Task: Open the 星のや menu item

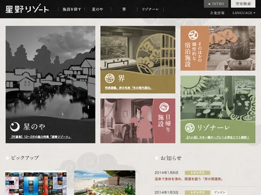Action: [98, 9]
